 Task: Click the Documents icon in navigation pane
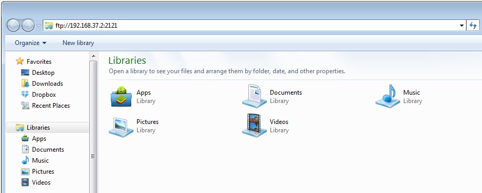(x=25, y=149)
